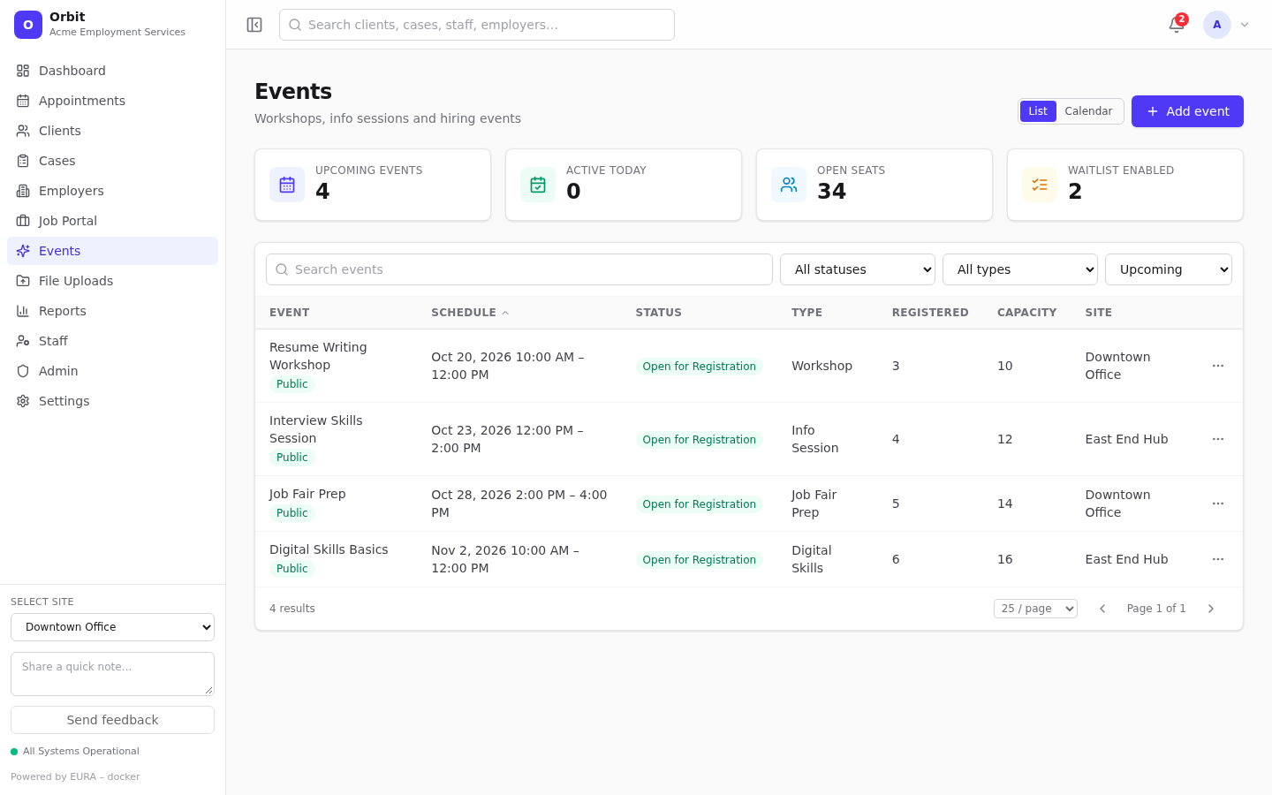This screenshot has height=795, width=1272.
Task: Collapse the sidebar panel icon
Action: point(254,25)
